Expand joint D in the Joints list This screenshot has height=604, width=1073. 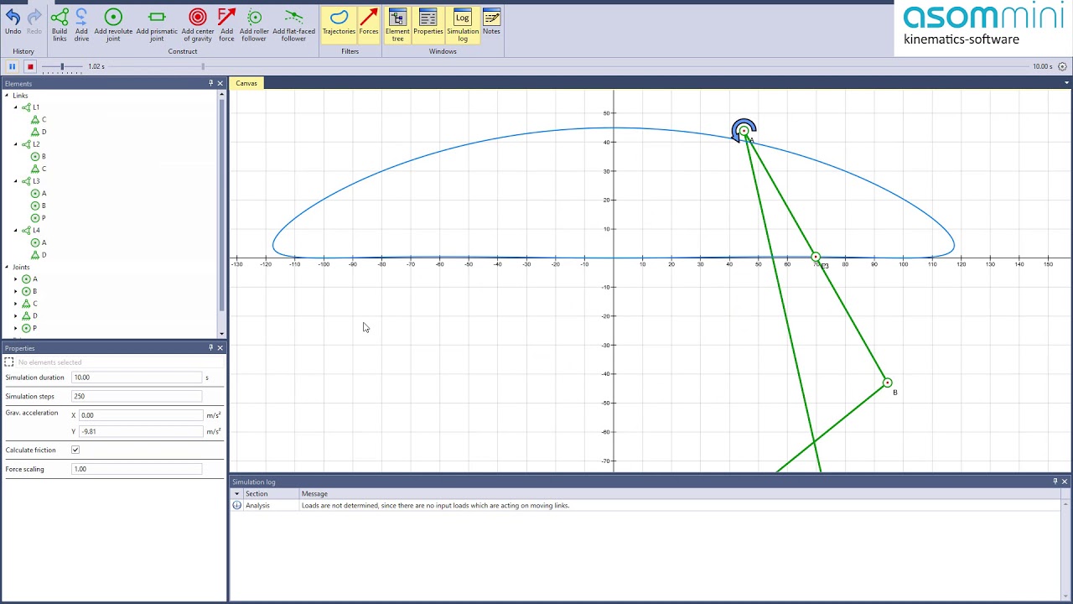click(x=15, y=316)
